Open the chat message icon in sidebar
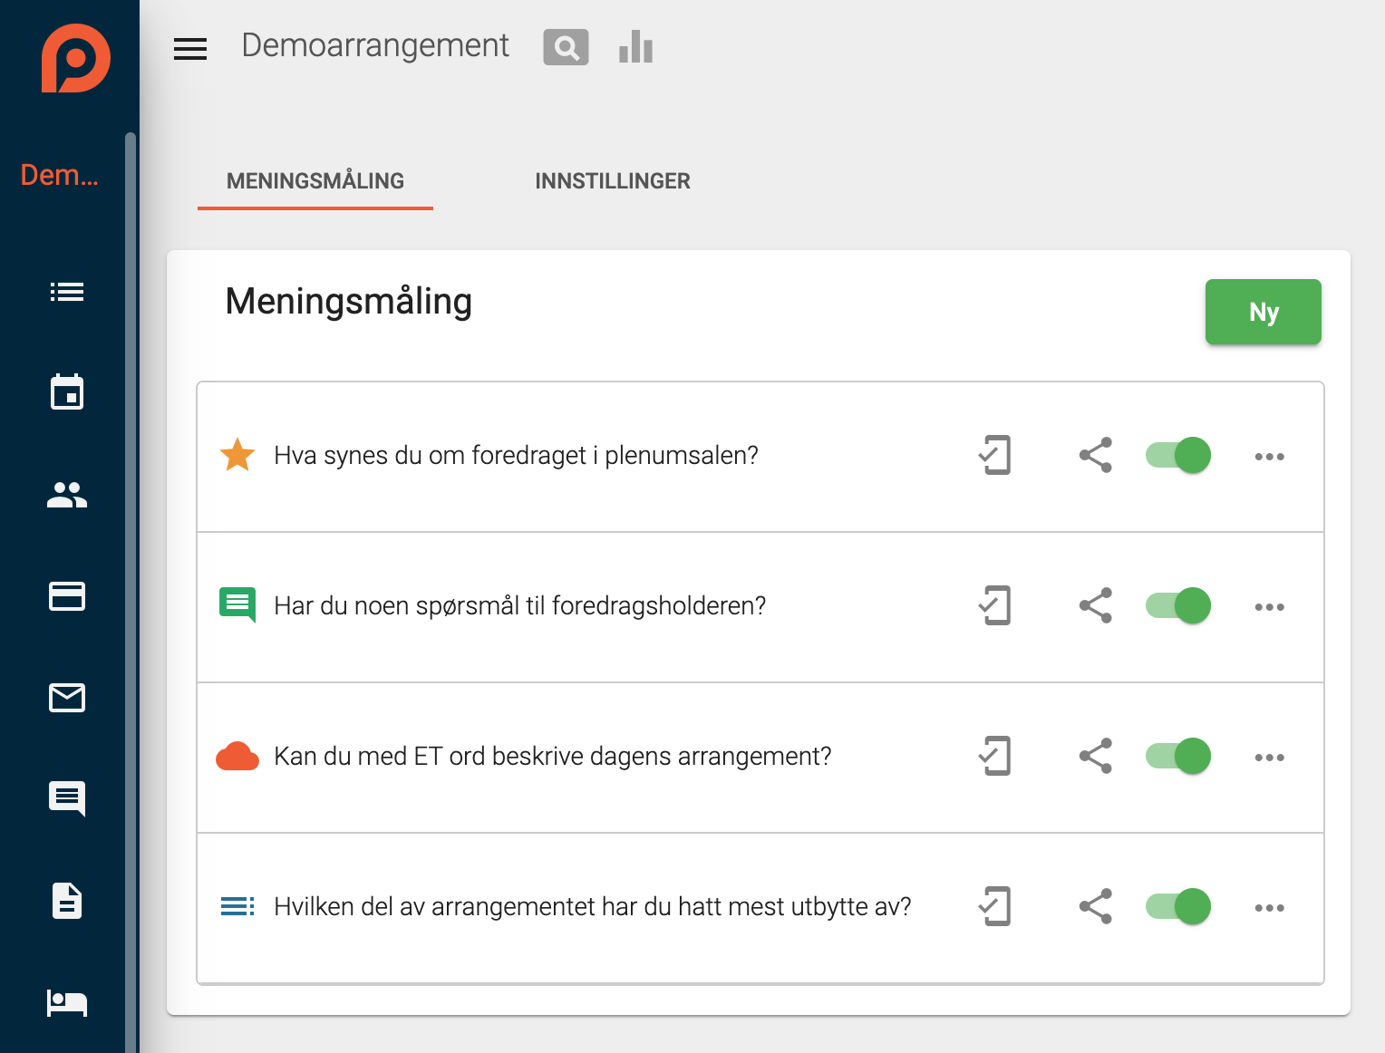1385x1053 pixels. 67,799
